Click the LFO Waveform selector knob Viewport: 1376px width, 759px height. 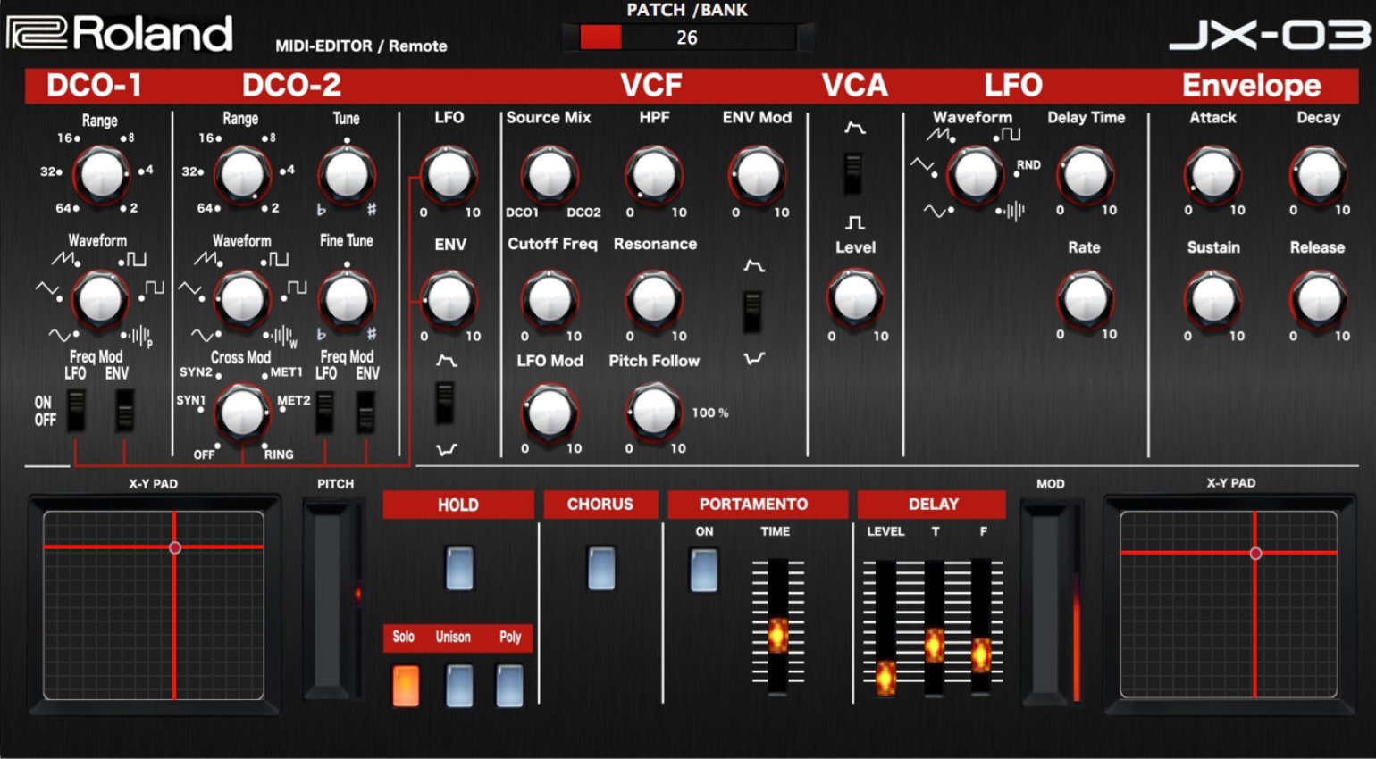point(975,174)
